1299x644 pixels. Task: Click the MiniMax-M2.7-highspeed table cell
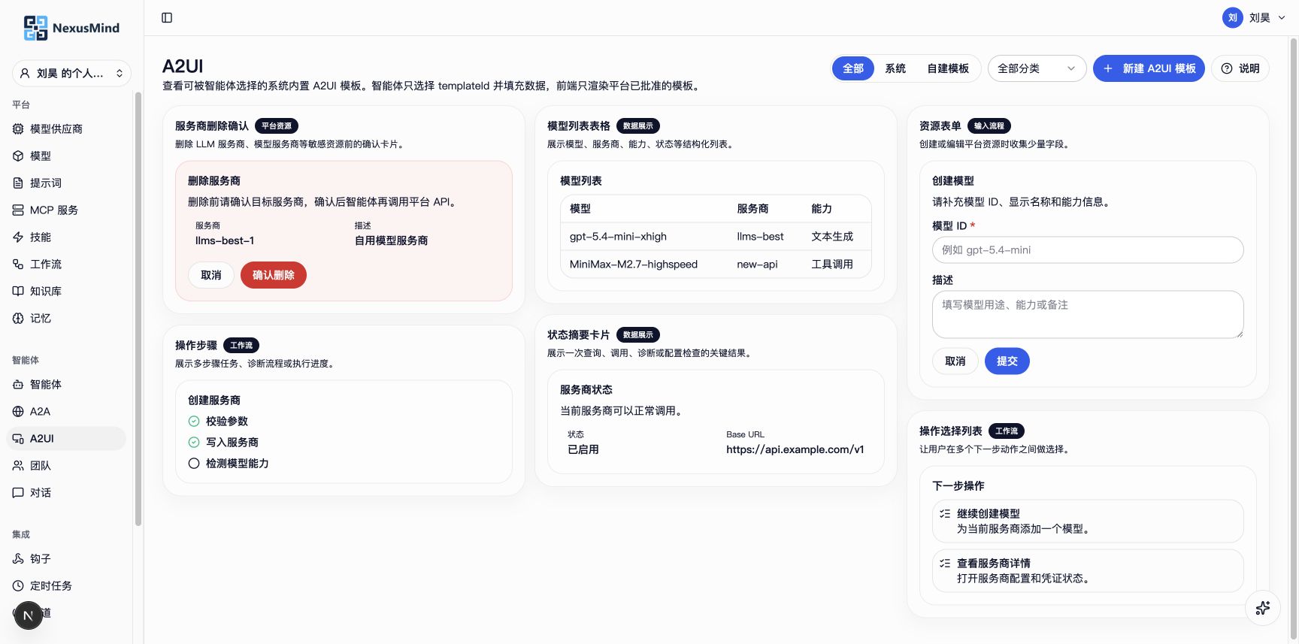pyautogui.click(x=634, y=265)
